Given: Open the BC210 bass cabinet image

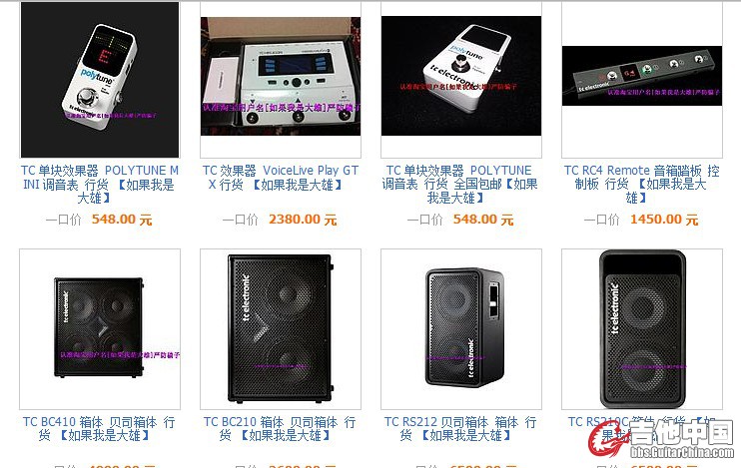Looking at the screenshot, I should (x=281, y=329).
